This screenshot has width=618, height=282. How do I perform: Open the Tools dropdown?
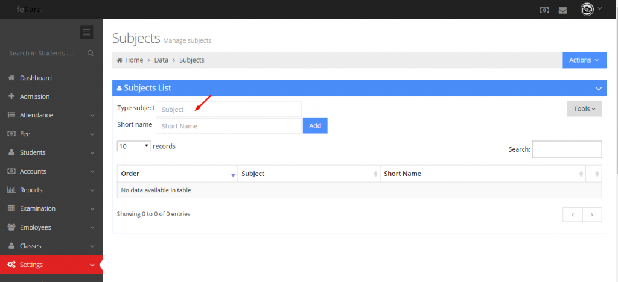click(584, 109)
